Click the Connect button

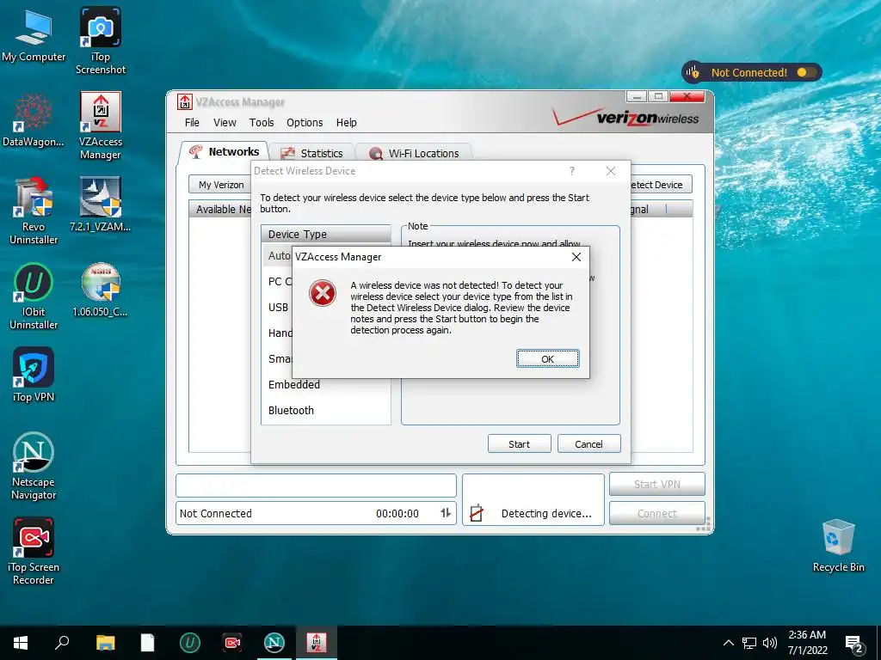coord(656,513)
